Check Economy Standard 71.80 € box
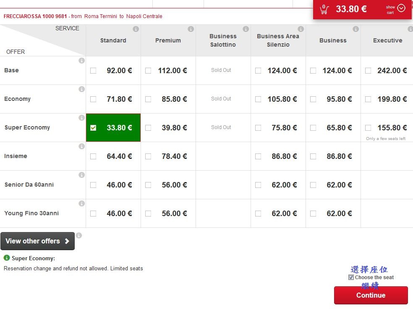413x309 pixels. [93, 99]
